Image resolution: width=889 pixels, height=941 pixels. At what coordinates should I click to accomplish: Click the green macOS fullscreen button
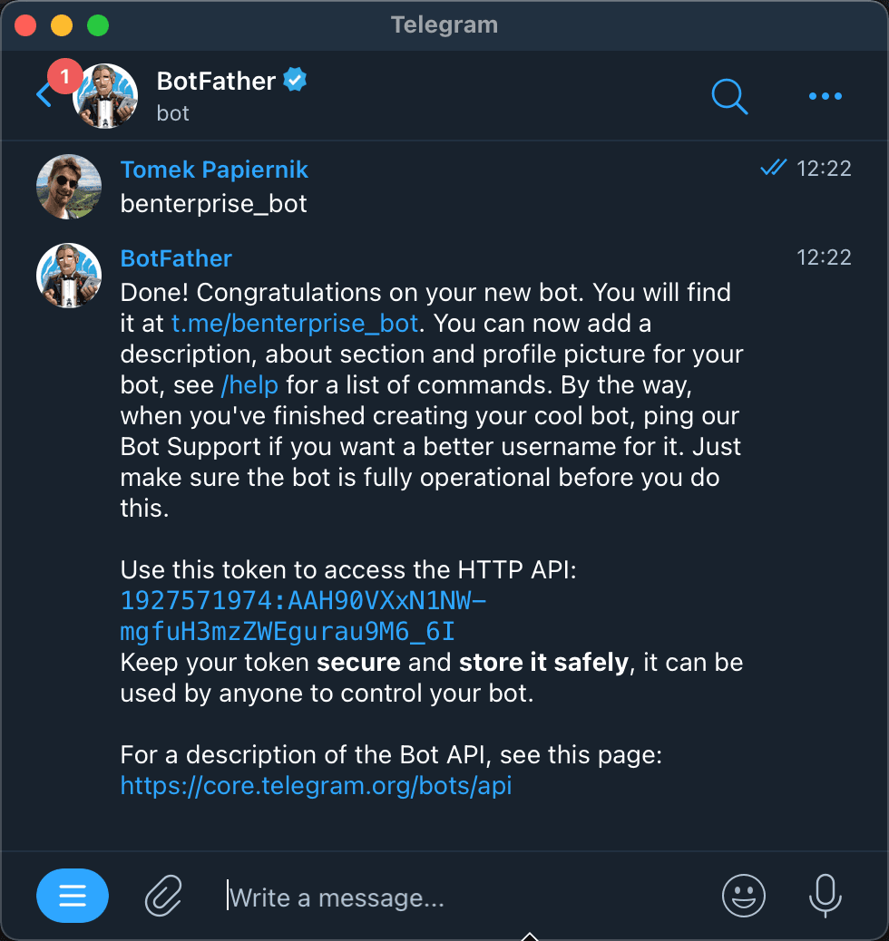[x=98, y=25]
